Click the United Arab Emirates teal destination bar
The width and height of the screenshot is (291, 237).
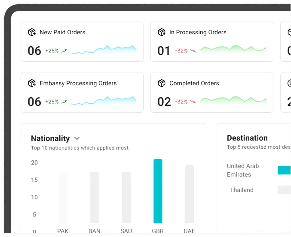pyautogui.click(x=284, y=170)
